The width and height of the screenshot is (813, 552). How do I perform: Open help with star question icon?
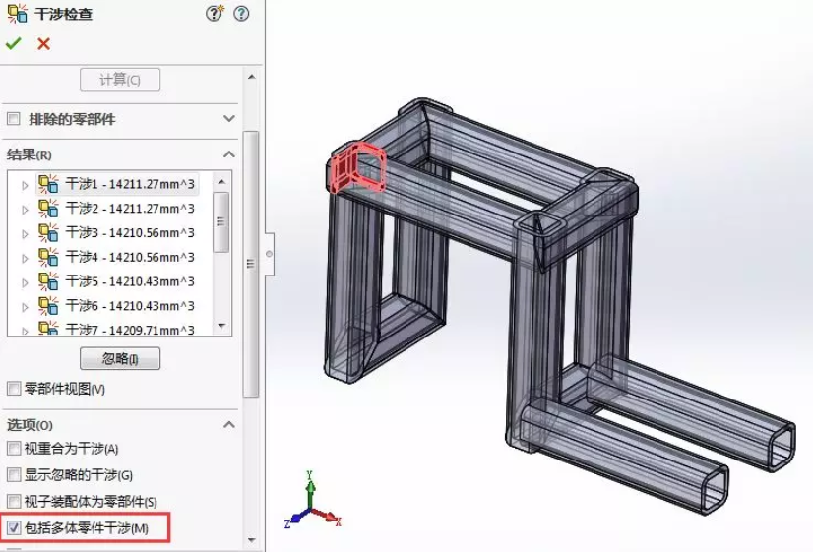215,13
